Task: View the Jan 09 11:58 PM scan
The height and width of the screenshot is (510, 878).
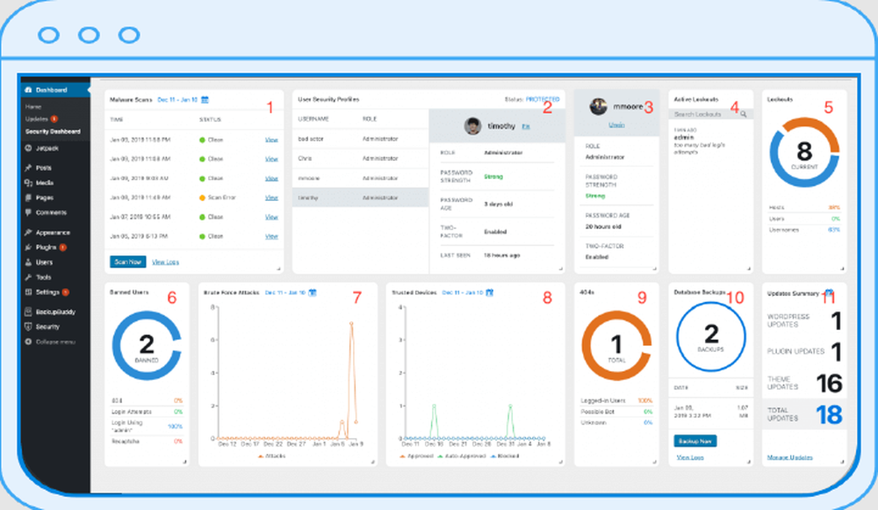Action: tap(271, 140)
